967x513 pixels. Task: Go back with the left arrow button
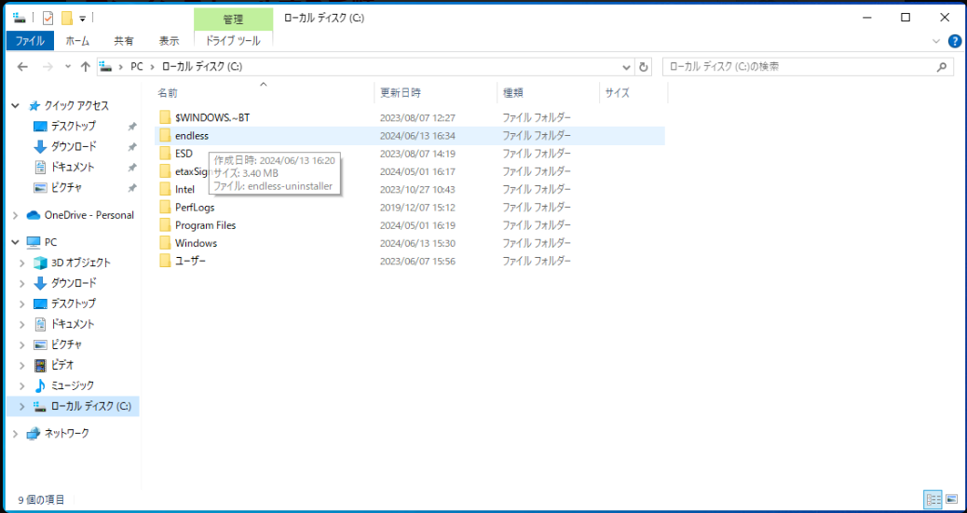(22, 67)
